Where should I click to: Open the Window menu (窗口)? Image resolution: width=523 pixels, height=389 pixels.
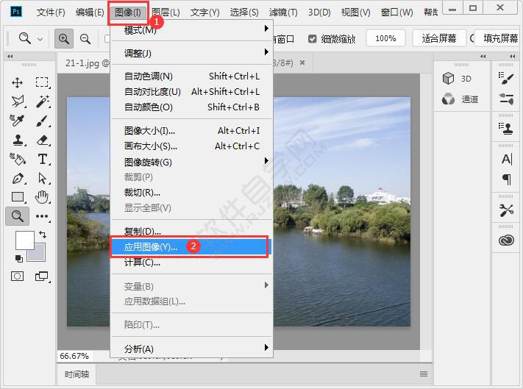[396, 13]
